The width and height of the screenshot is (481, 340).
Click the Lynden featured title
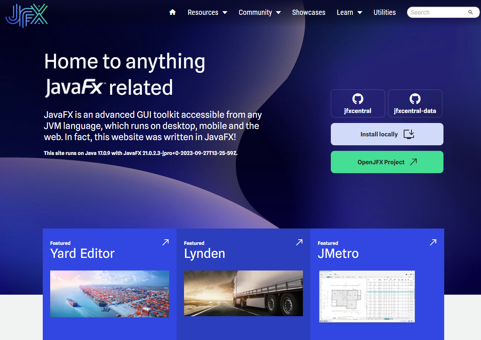tap(204, 253)
